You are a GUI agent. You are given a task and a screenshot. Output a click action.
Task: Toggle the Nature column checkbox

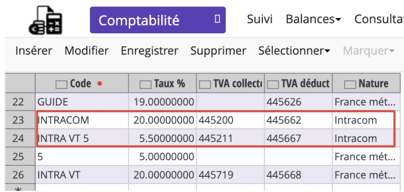[350, 84]
